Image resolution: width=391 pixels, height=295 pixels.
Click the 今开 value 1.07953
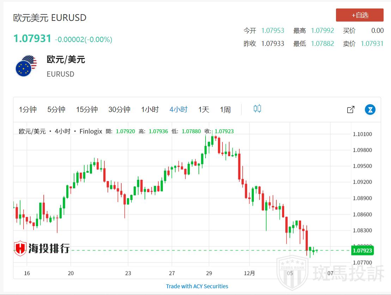[273, 30]
